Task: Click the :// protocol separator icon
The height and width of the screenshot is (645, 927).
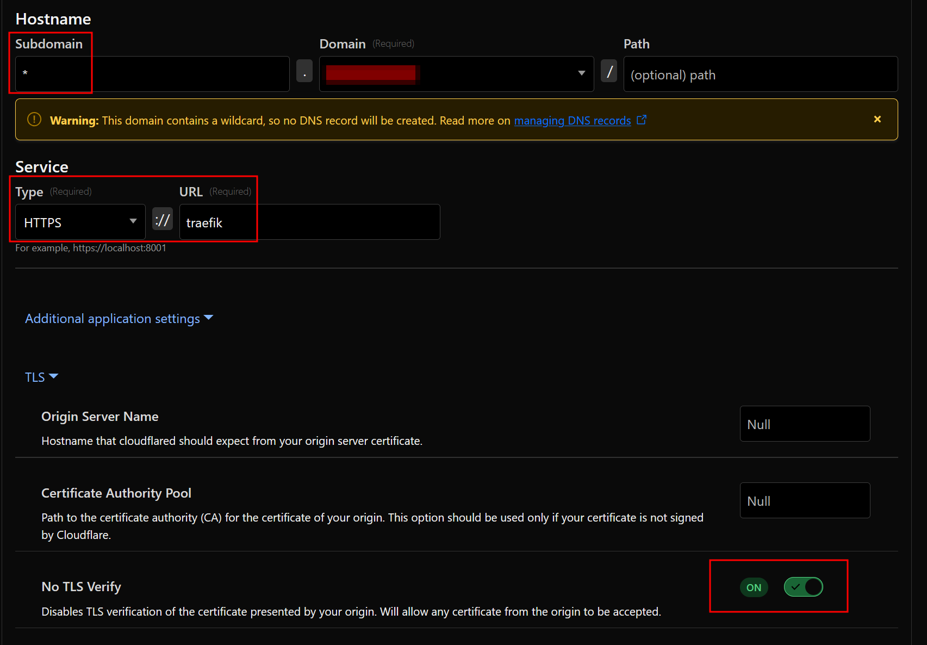Action: click(162, 219)
